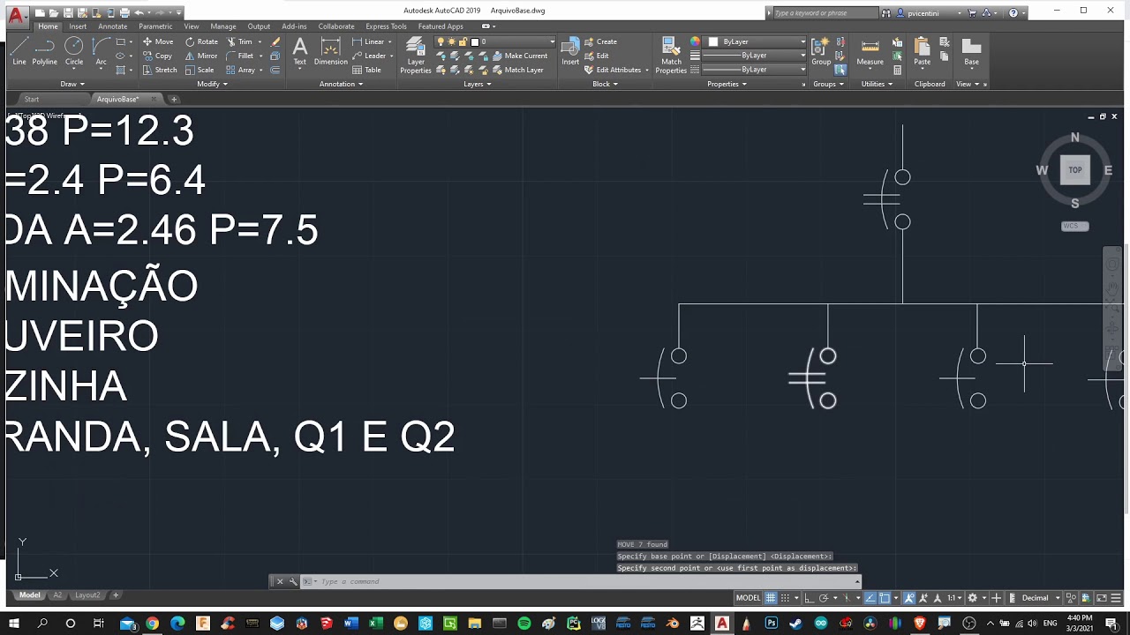Toggle object snap tracking in status bar

(x=870, y=598)
